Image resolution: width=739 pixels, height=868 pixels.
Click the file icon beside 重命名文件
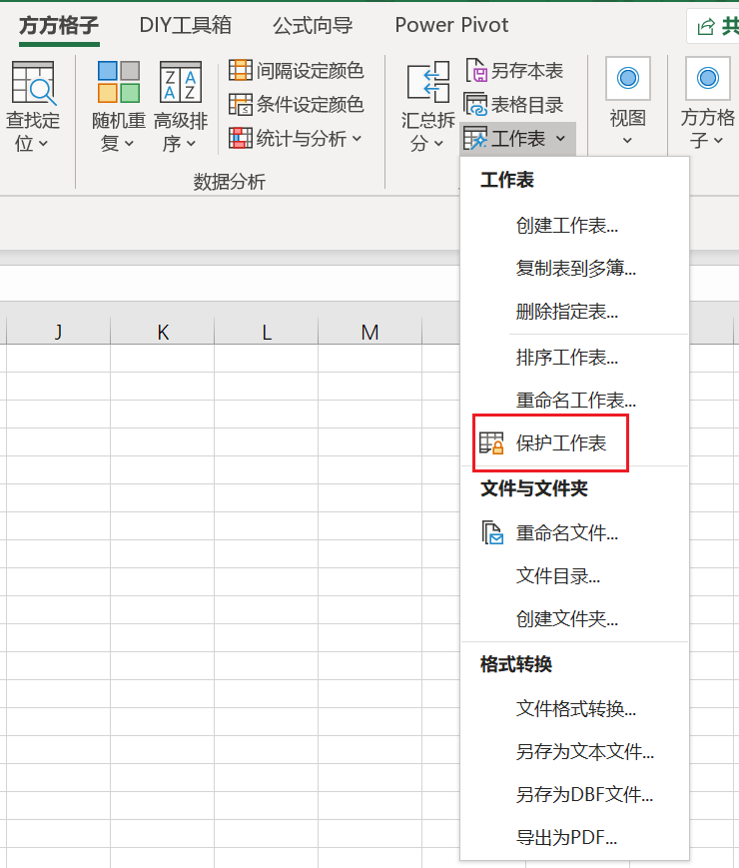point(492,532)
